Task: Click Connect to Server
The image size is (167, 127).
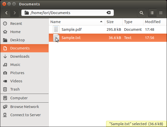Action: point(25,115)
